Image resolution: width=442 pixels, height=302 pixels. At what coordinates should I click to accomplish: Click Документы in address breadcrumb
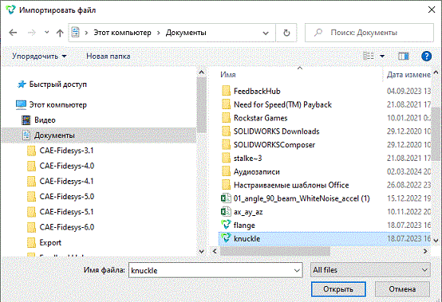pyautogui.click(x=186, y=33)
